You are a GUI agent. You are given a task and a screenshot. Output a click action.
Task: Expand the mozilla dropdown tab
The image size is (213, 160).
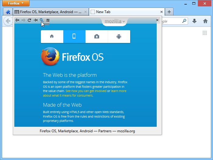114,21
